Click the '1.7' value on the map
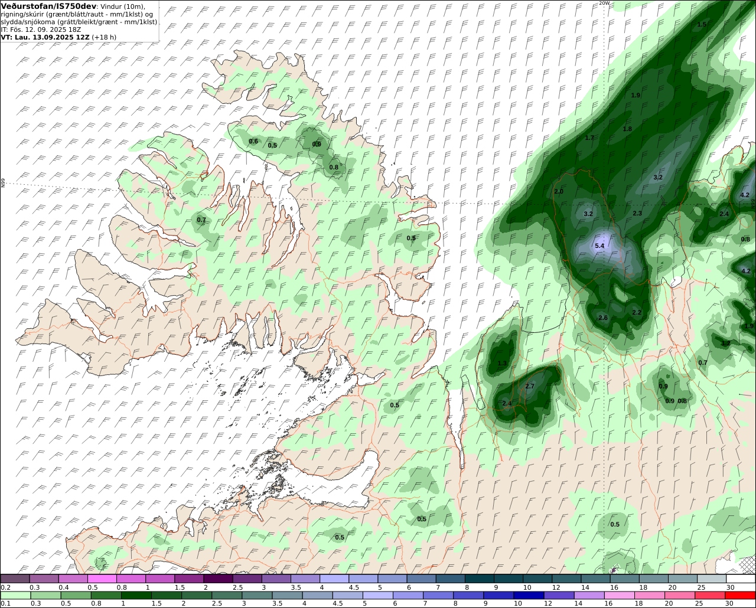This screenshot has width=756, height=608. tap(589, 138)
